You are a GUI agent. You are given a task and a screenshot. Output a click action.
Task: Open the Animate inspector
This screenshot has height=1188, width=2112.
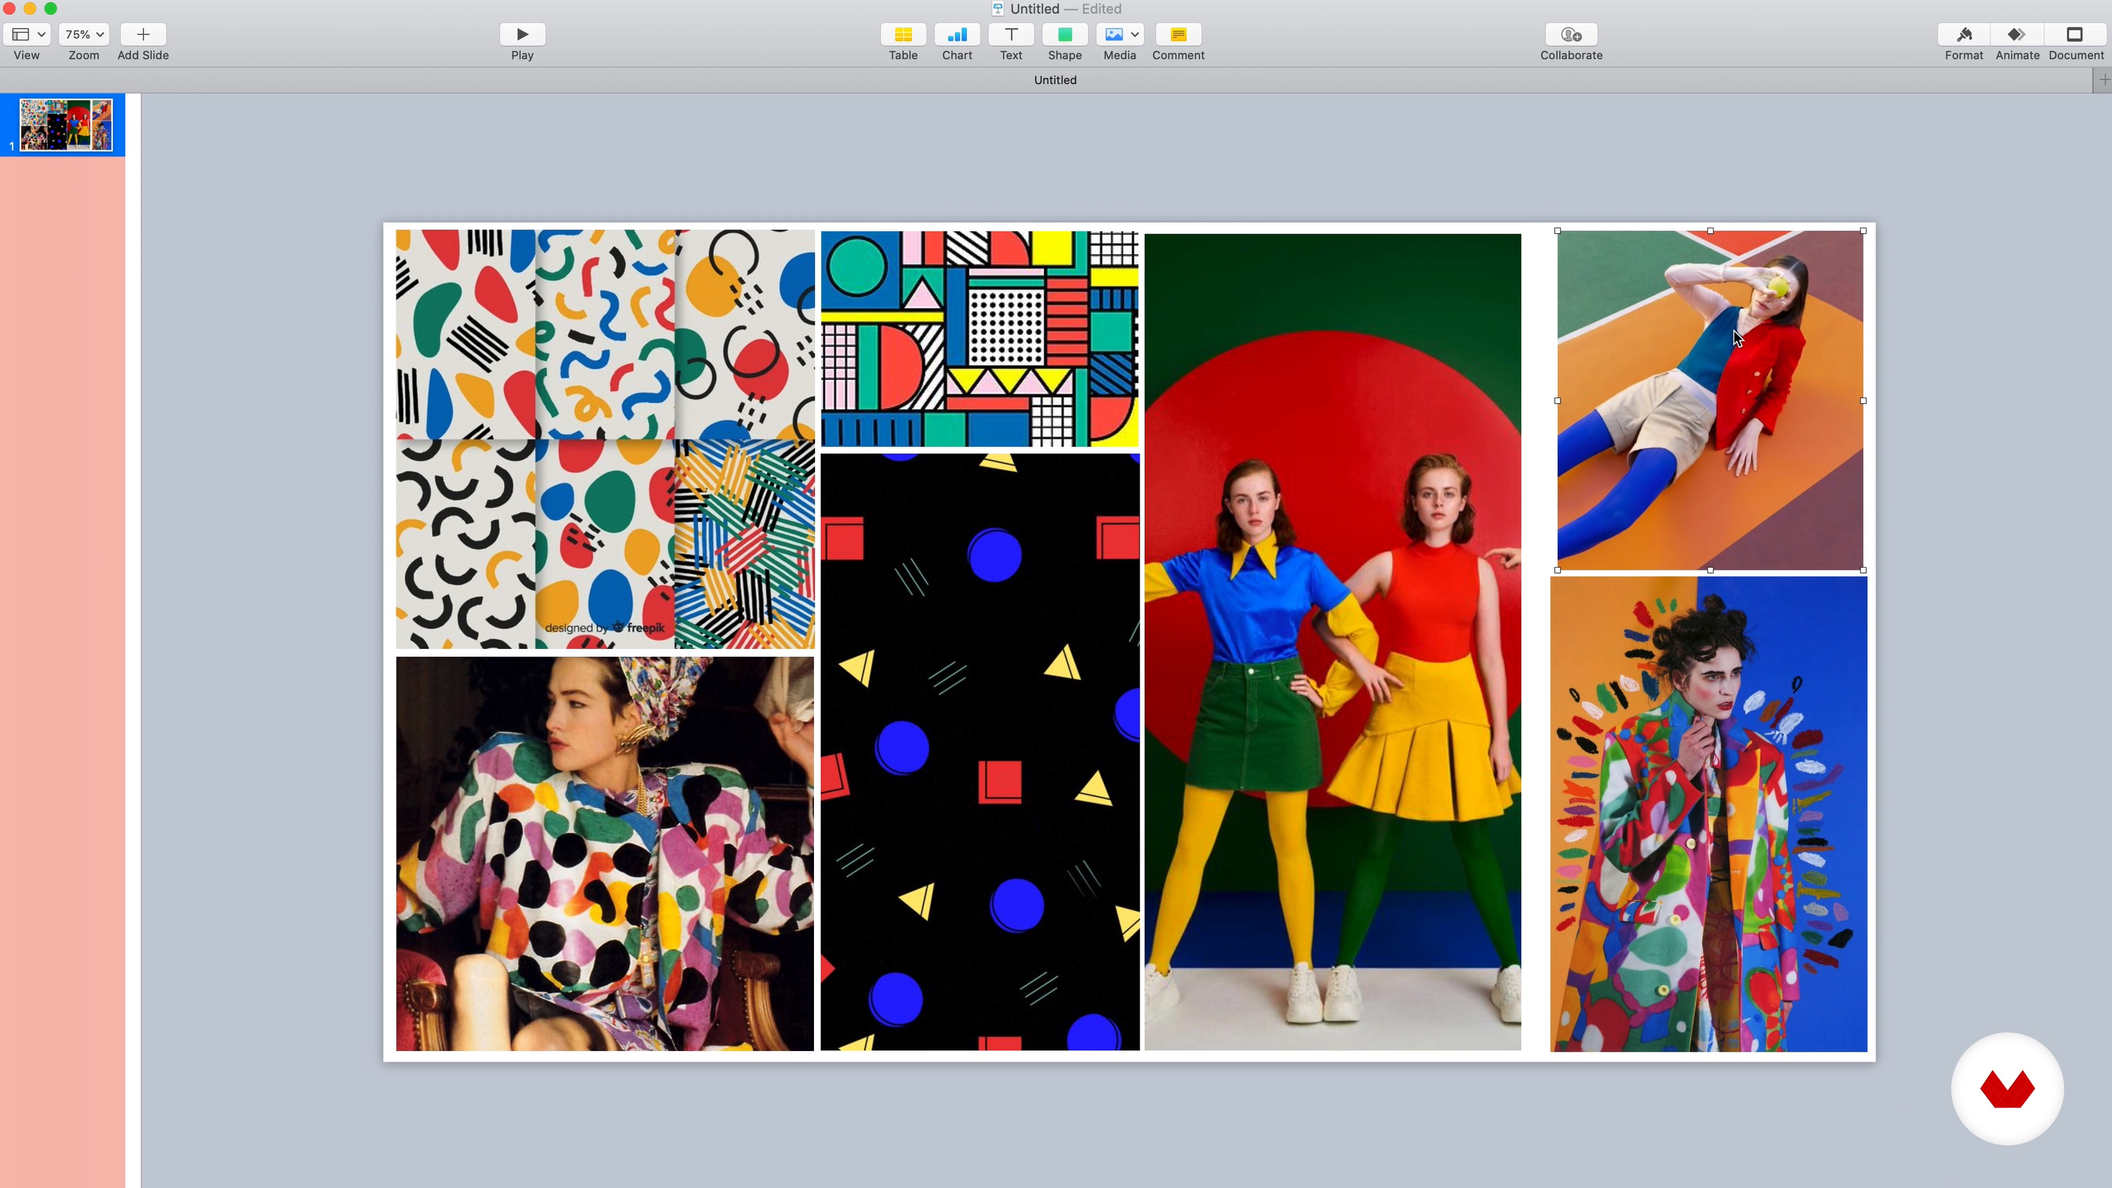click(2017, 35)
